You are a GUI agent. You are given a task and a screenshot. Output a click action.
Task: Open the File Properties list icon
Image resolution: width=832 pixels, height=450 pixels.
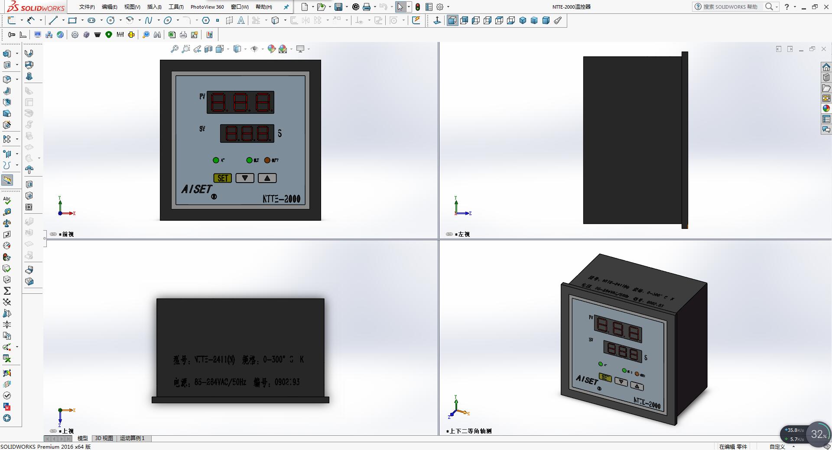click(429, 6)
